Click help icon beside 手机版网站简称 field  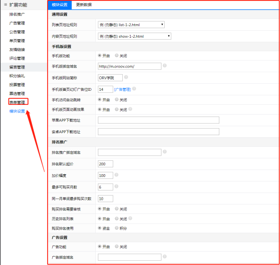point(126,77)
